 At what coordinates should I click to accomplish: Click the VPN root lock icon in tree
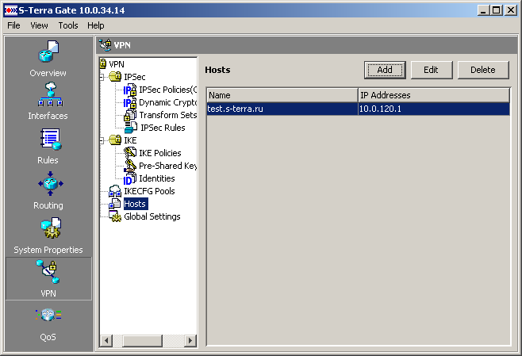(103, 63)
